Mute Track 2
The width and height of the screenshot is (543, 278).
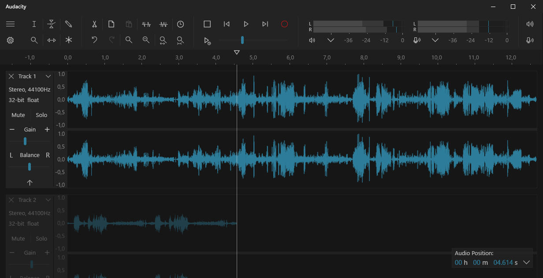click(18, 238)
